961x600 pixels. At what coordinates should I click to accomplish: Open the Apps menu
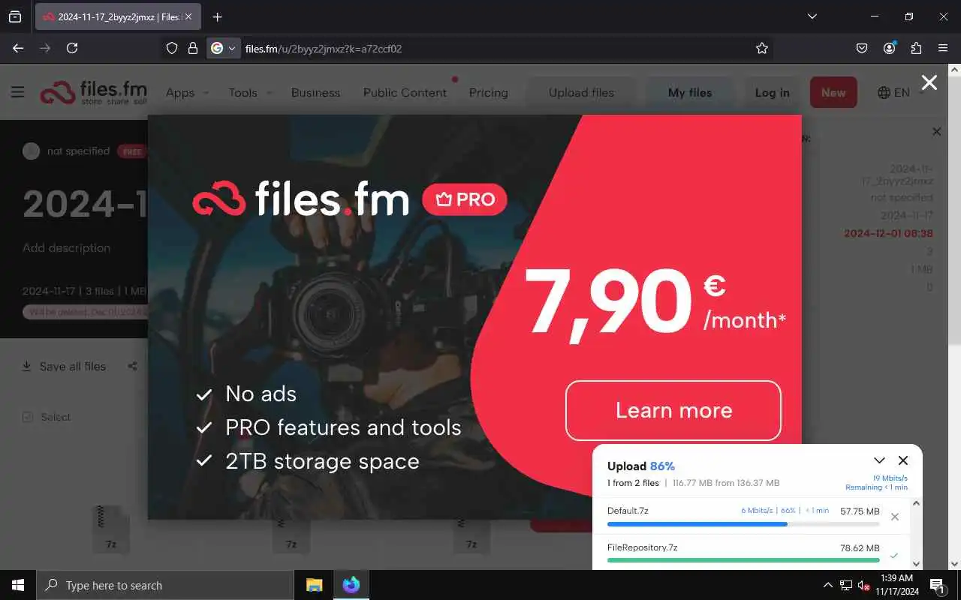(x=187, y=93)
